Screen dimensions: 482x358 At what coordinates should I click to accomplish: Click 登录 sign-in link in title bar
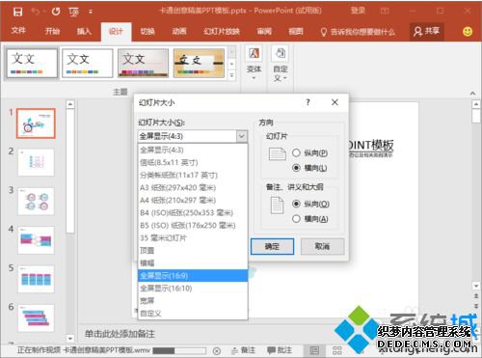(358, 11)
